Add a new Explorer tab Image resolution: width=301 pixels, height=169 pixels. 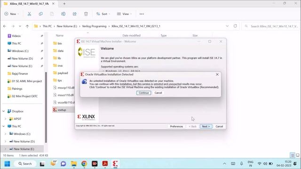pos(64,4)
